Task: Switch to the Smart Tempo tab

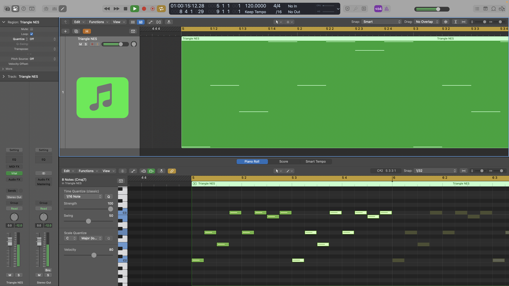Action: click(316, 161)
